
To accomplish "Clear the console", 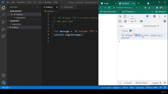I will (x=125, y=21).
